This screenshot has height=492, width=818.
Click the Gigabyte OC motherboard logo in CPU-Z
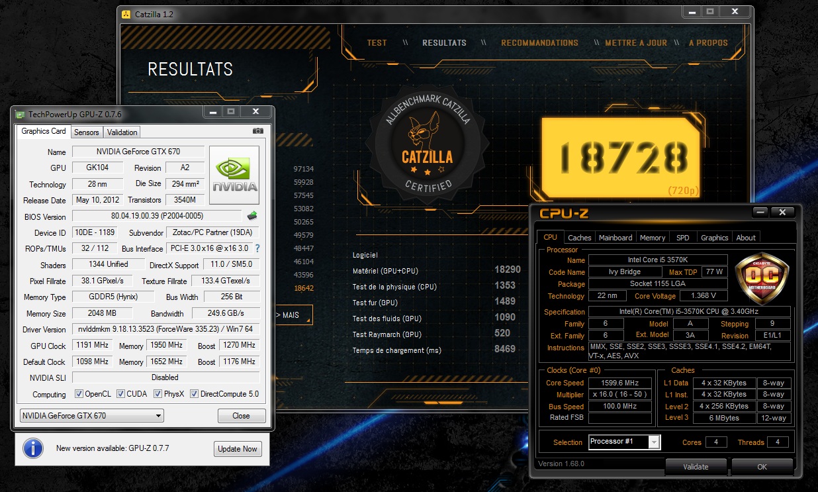coord(762,279)
